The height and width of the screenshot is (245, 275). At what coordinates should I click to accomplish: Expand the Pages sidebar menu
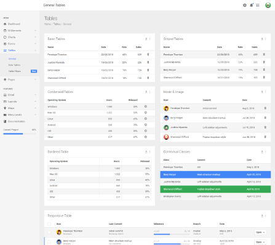[20, 79]
